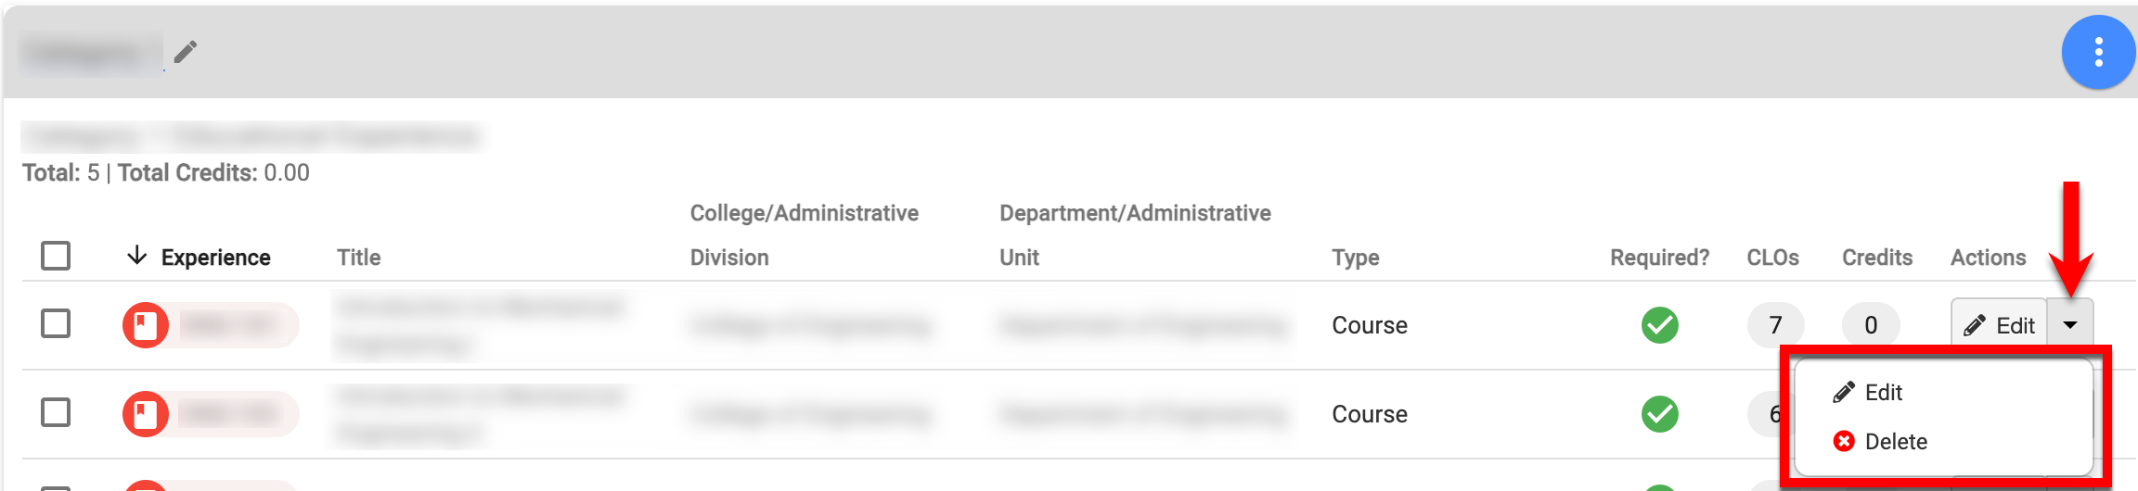Toggle the select-all checkbox in table header
The image size is (2138, 491).
click(56, 256)
